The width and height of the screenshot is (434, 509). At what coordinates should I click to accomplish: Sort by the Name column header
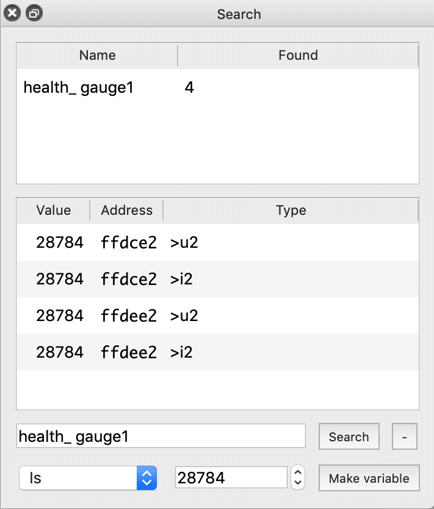[x=97, y=55]
